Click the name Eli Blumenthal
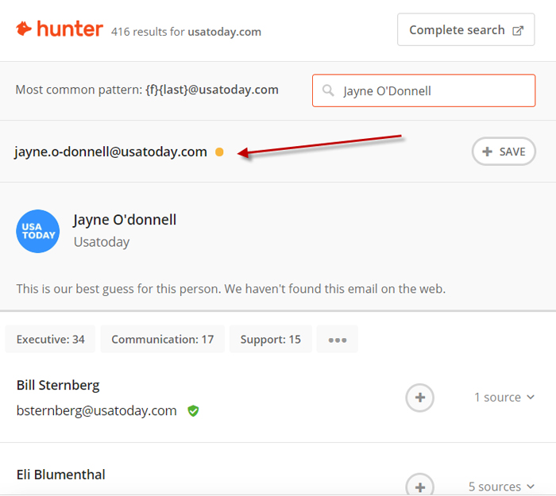The height and width of the screenshot is (496, 556). coord(61,475)
